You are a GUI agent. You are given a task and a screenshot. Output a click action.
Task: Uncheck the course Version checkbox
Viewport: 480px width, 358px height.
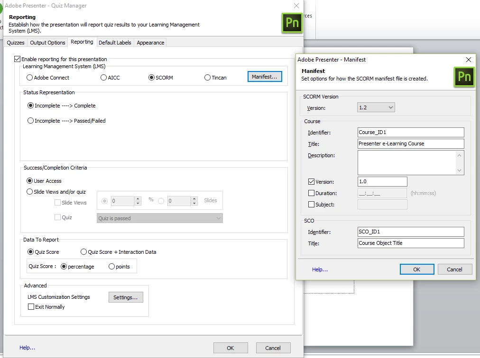pos(311,181)
